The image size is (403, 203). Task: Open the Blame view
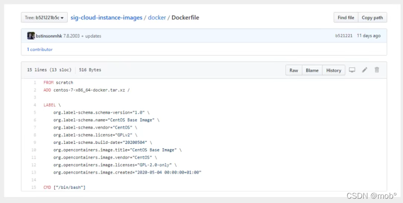pyautogui.click(x=312, y=70)
